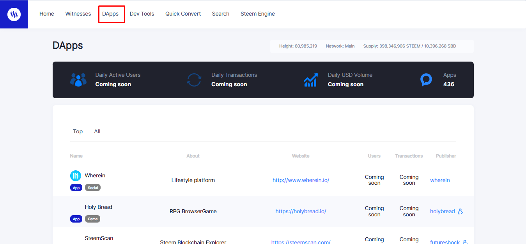Screen dimensions: 526x244
Task: Open the Witnesses page
Action: (x=78, y=14)
